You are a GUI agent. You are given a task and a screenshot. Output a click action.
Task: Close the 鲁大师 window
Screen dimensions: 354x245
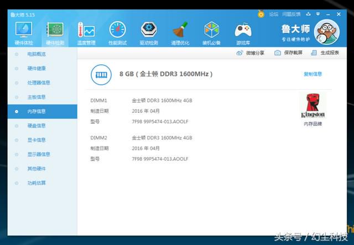339,14
